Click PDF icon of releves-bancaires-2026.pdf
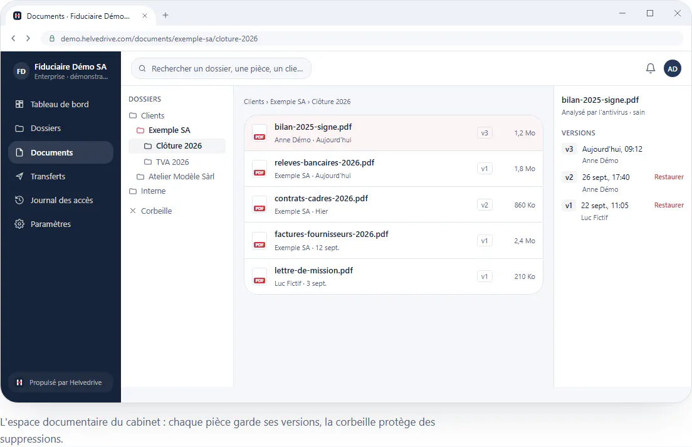692x447 pixels. pyautogui.click(x=259, y=169)
